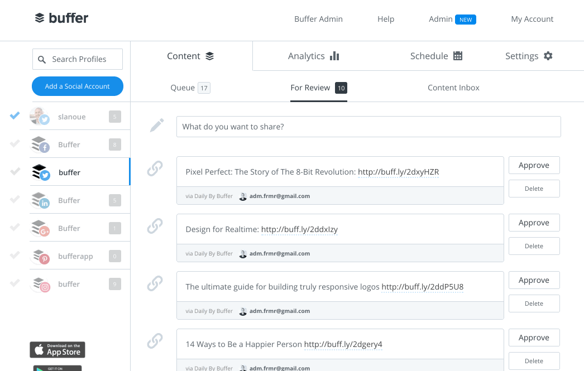Click the What do you want to share box
The height and width of the screenshot is (371, 584).
[368, 127]
